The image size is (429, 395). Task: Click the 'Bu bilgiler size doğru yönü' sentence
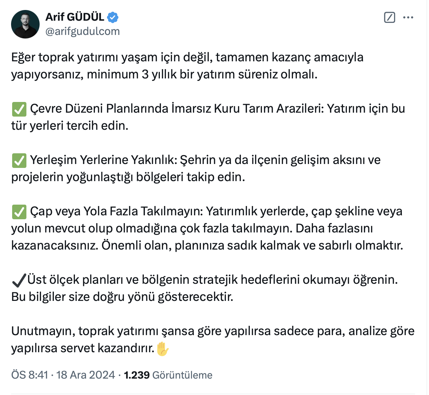122,297
